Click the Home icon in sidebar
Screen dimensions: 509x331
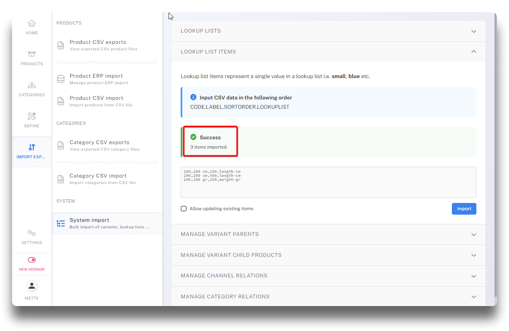point(32,23)
